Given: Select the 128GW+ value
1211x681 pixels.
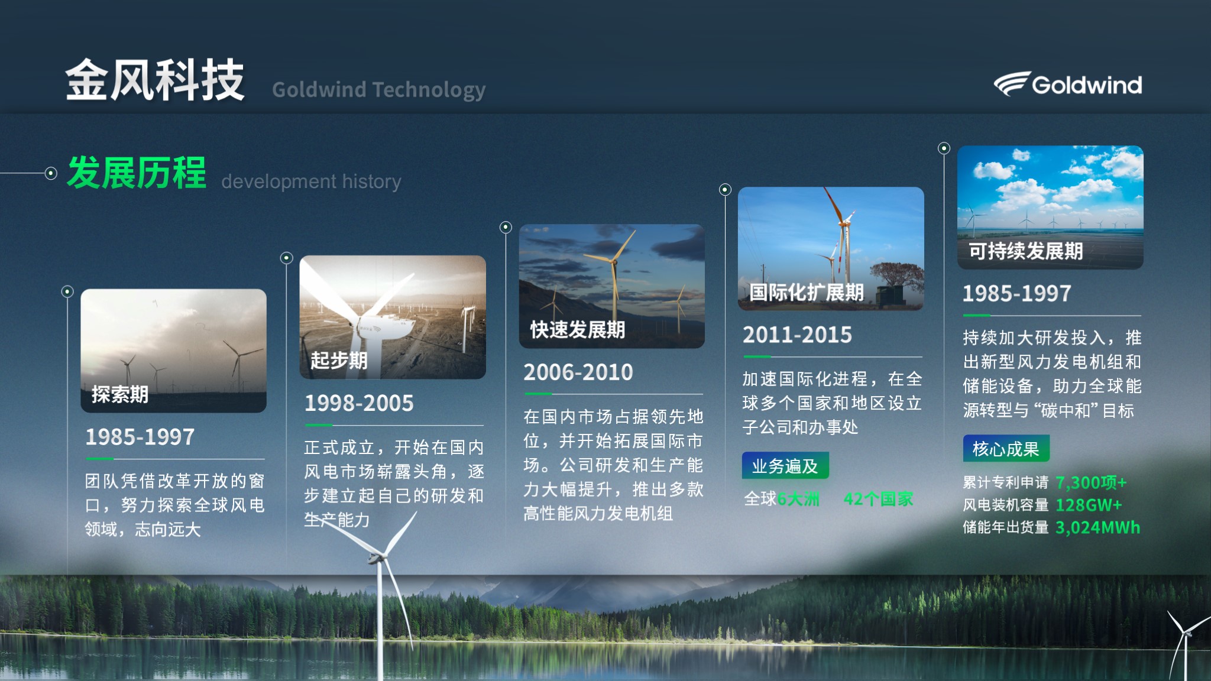Looking at the screenshot, I should click(x=1089, y=505).
